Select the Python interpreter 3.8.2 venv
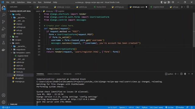Screen dimensions: 195x109 [156, 107]
